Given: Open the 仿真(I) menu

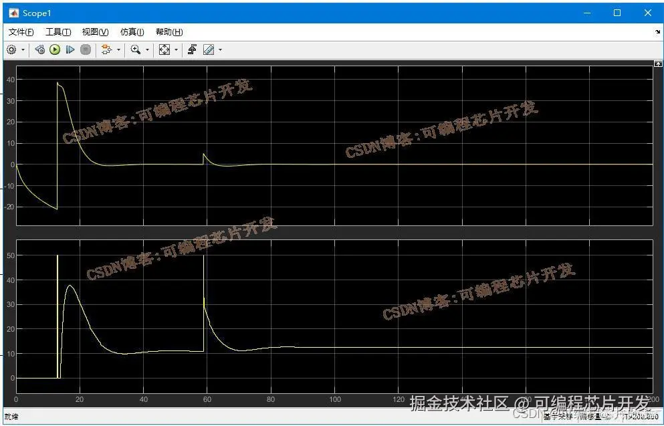Looking at the screenshot, I should 132,32.
